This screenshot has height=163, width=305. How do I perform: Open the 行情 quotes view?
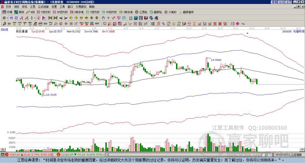click(x=7, y=12)
